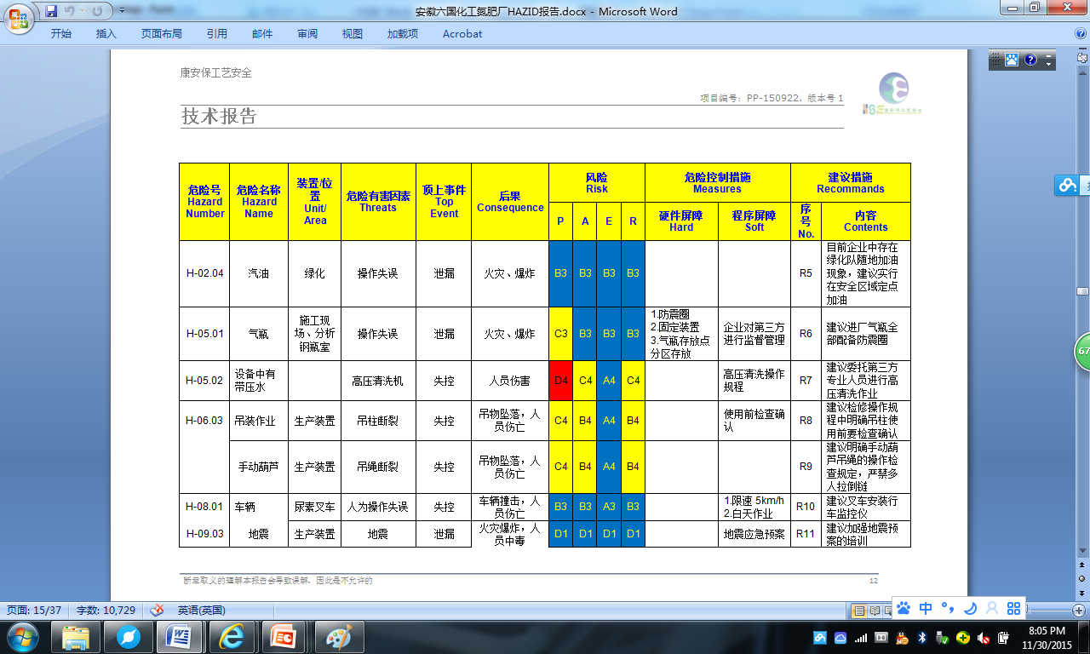Switch to the Acrobat ribbon tab

(462, 34)
